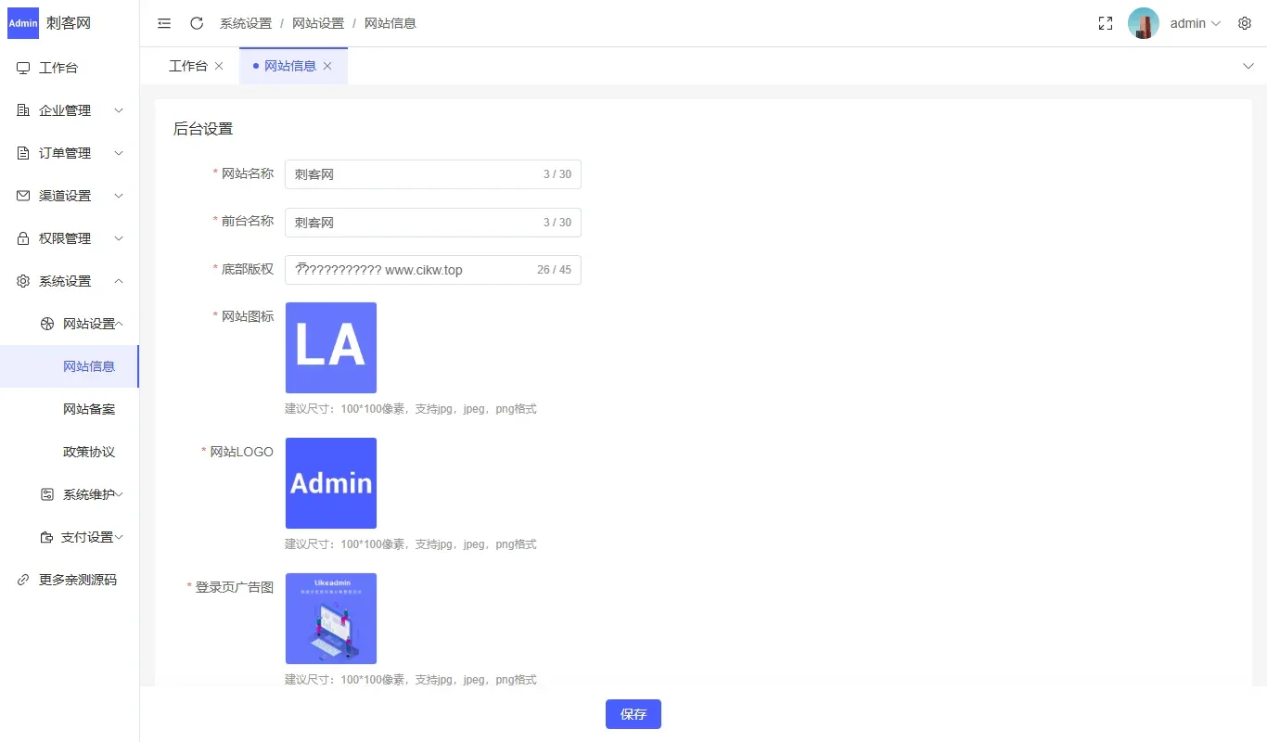Switch to the 工作台 tab

pos(188,66)
